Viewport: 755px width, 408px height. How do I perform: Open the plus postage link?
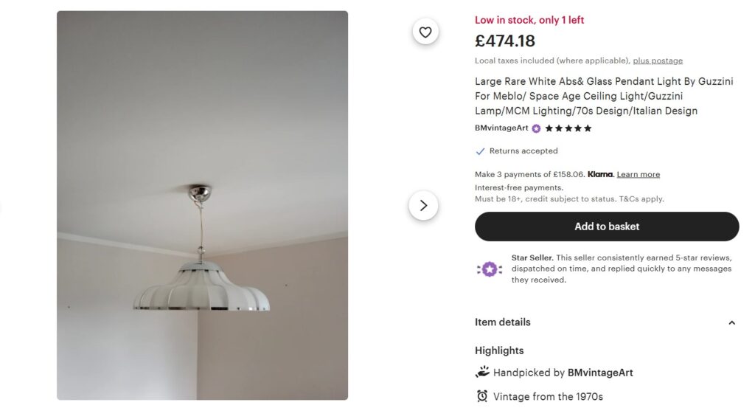[658, 60]
